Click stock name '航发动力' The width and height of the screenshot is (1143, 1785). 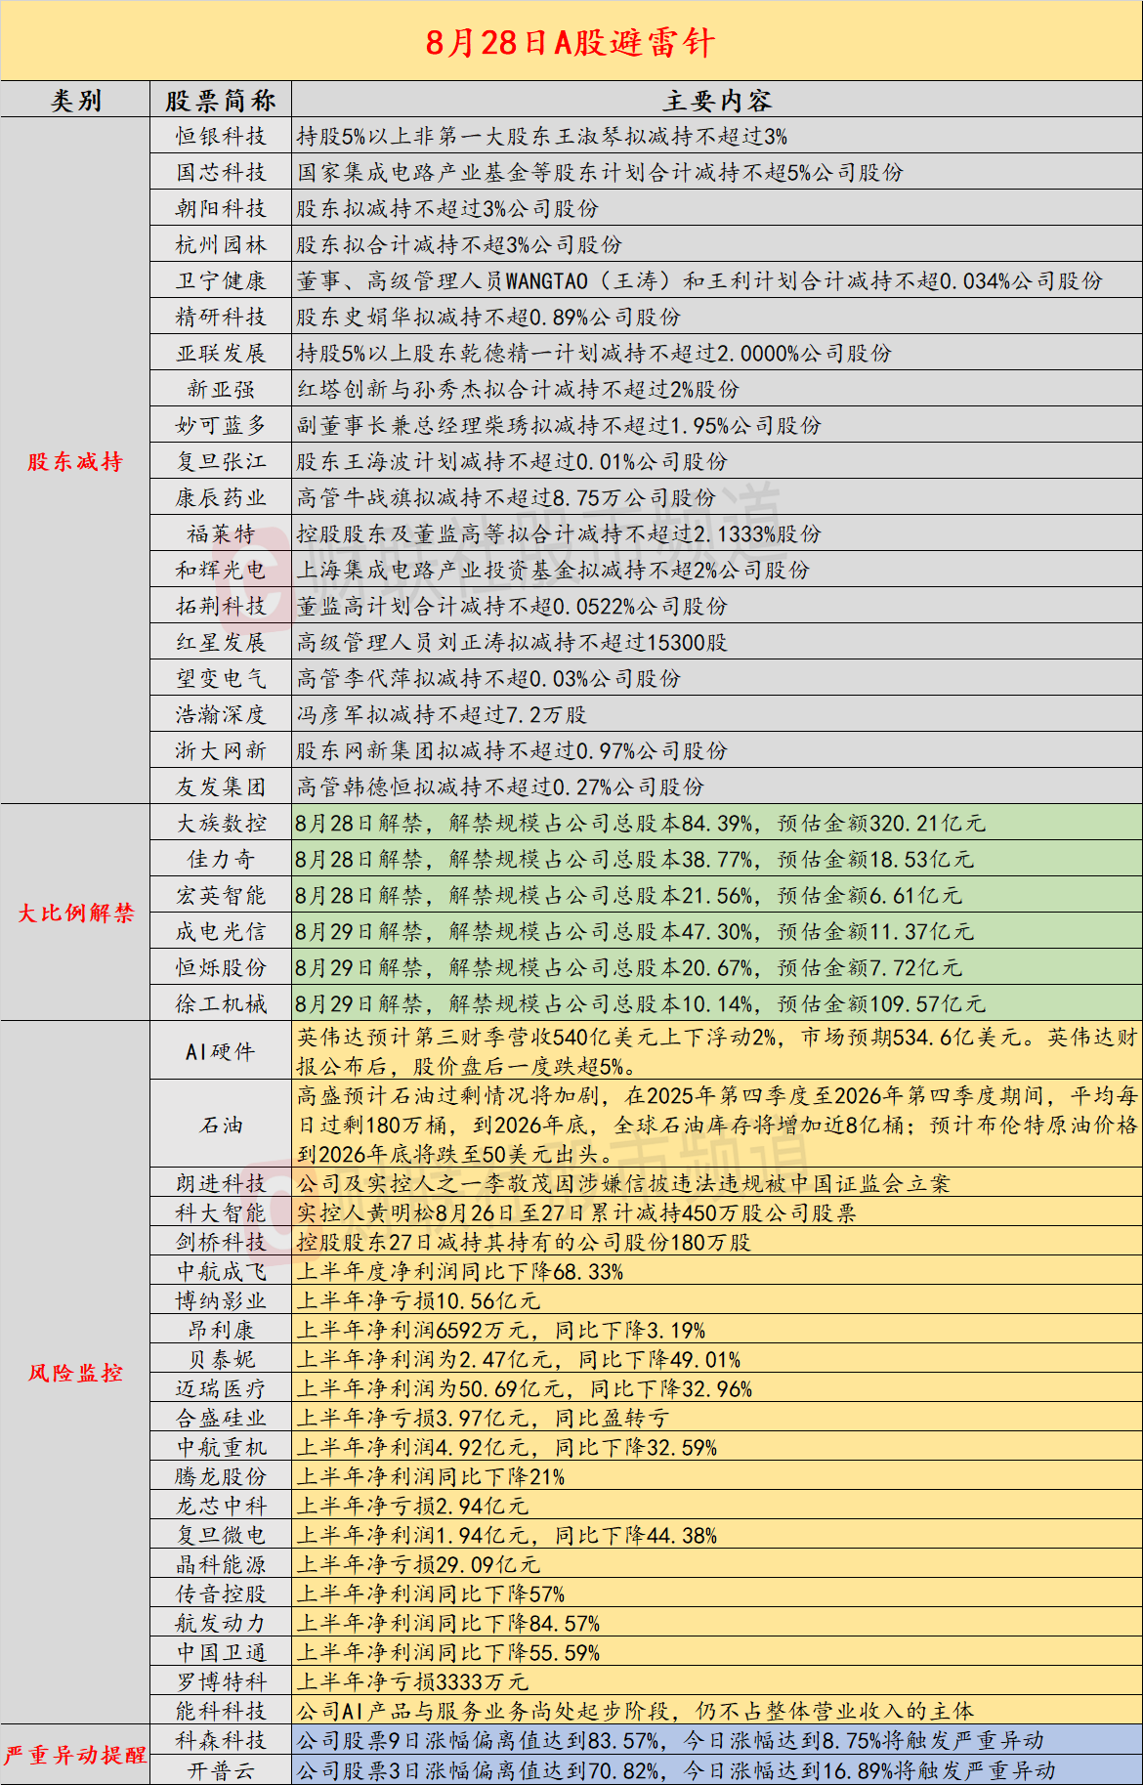point(221,1623)
